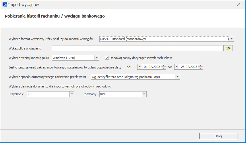
Task: Click the 'Dalej' button
Action: click(218, 136)
